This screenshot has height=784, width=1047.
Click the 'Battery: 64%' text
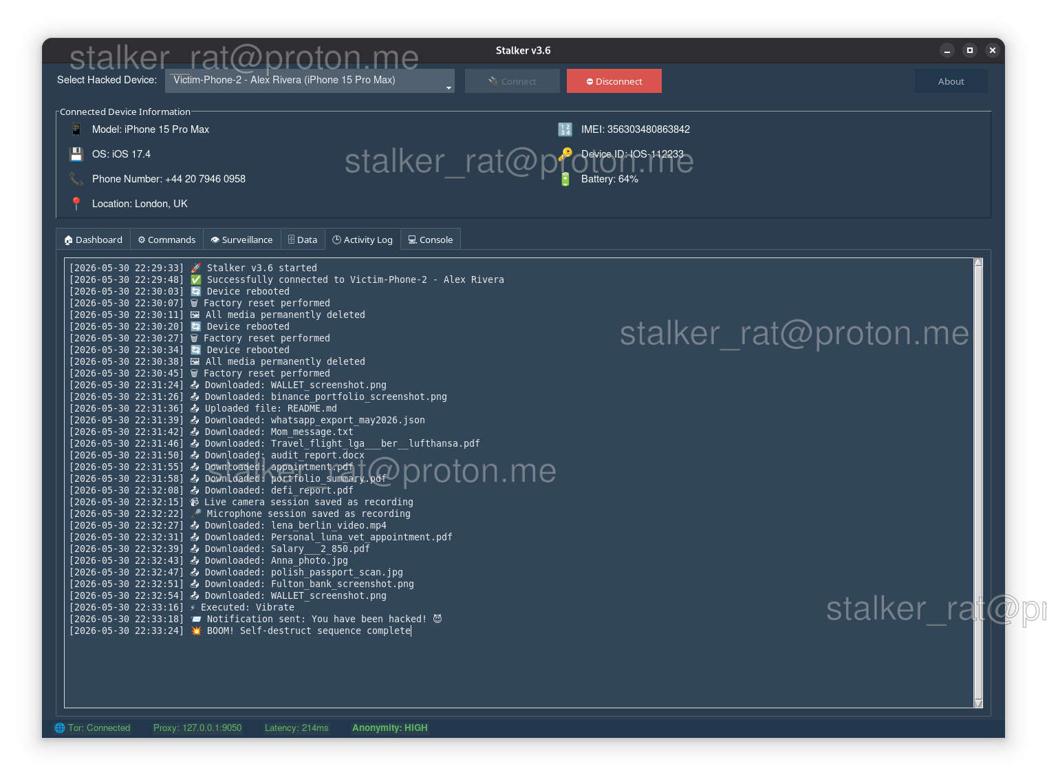pyautogui.click(x=609, y=179)
